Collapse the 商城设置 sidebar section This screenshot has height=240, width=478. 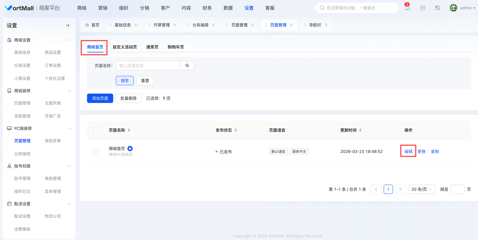[69, 40]
